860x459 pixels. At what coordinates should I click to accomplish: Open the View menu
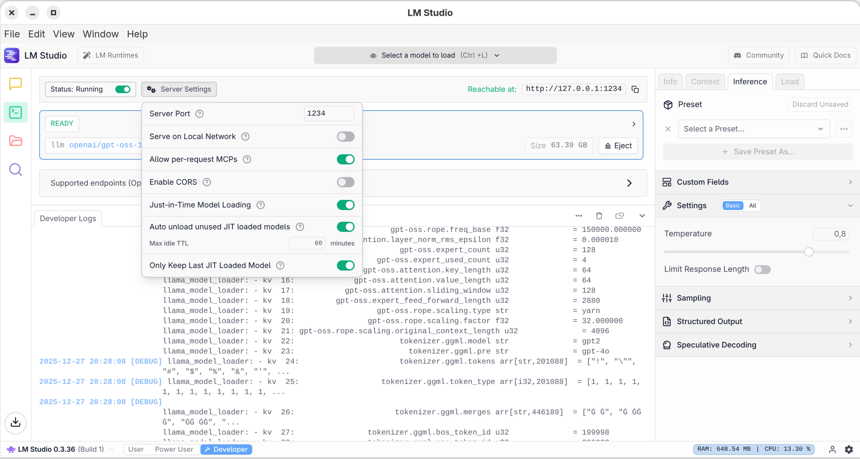pyautogui.click(x=63, y=34)
